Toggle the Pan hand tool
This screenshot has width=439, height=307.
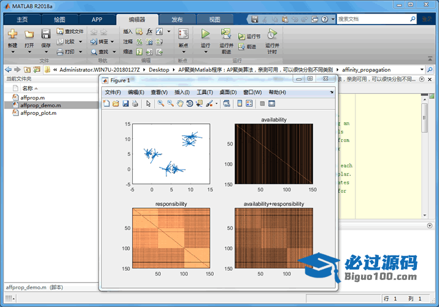[180, 104]
